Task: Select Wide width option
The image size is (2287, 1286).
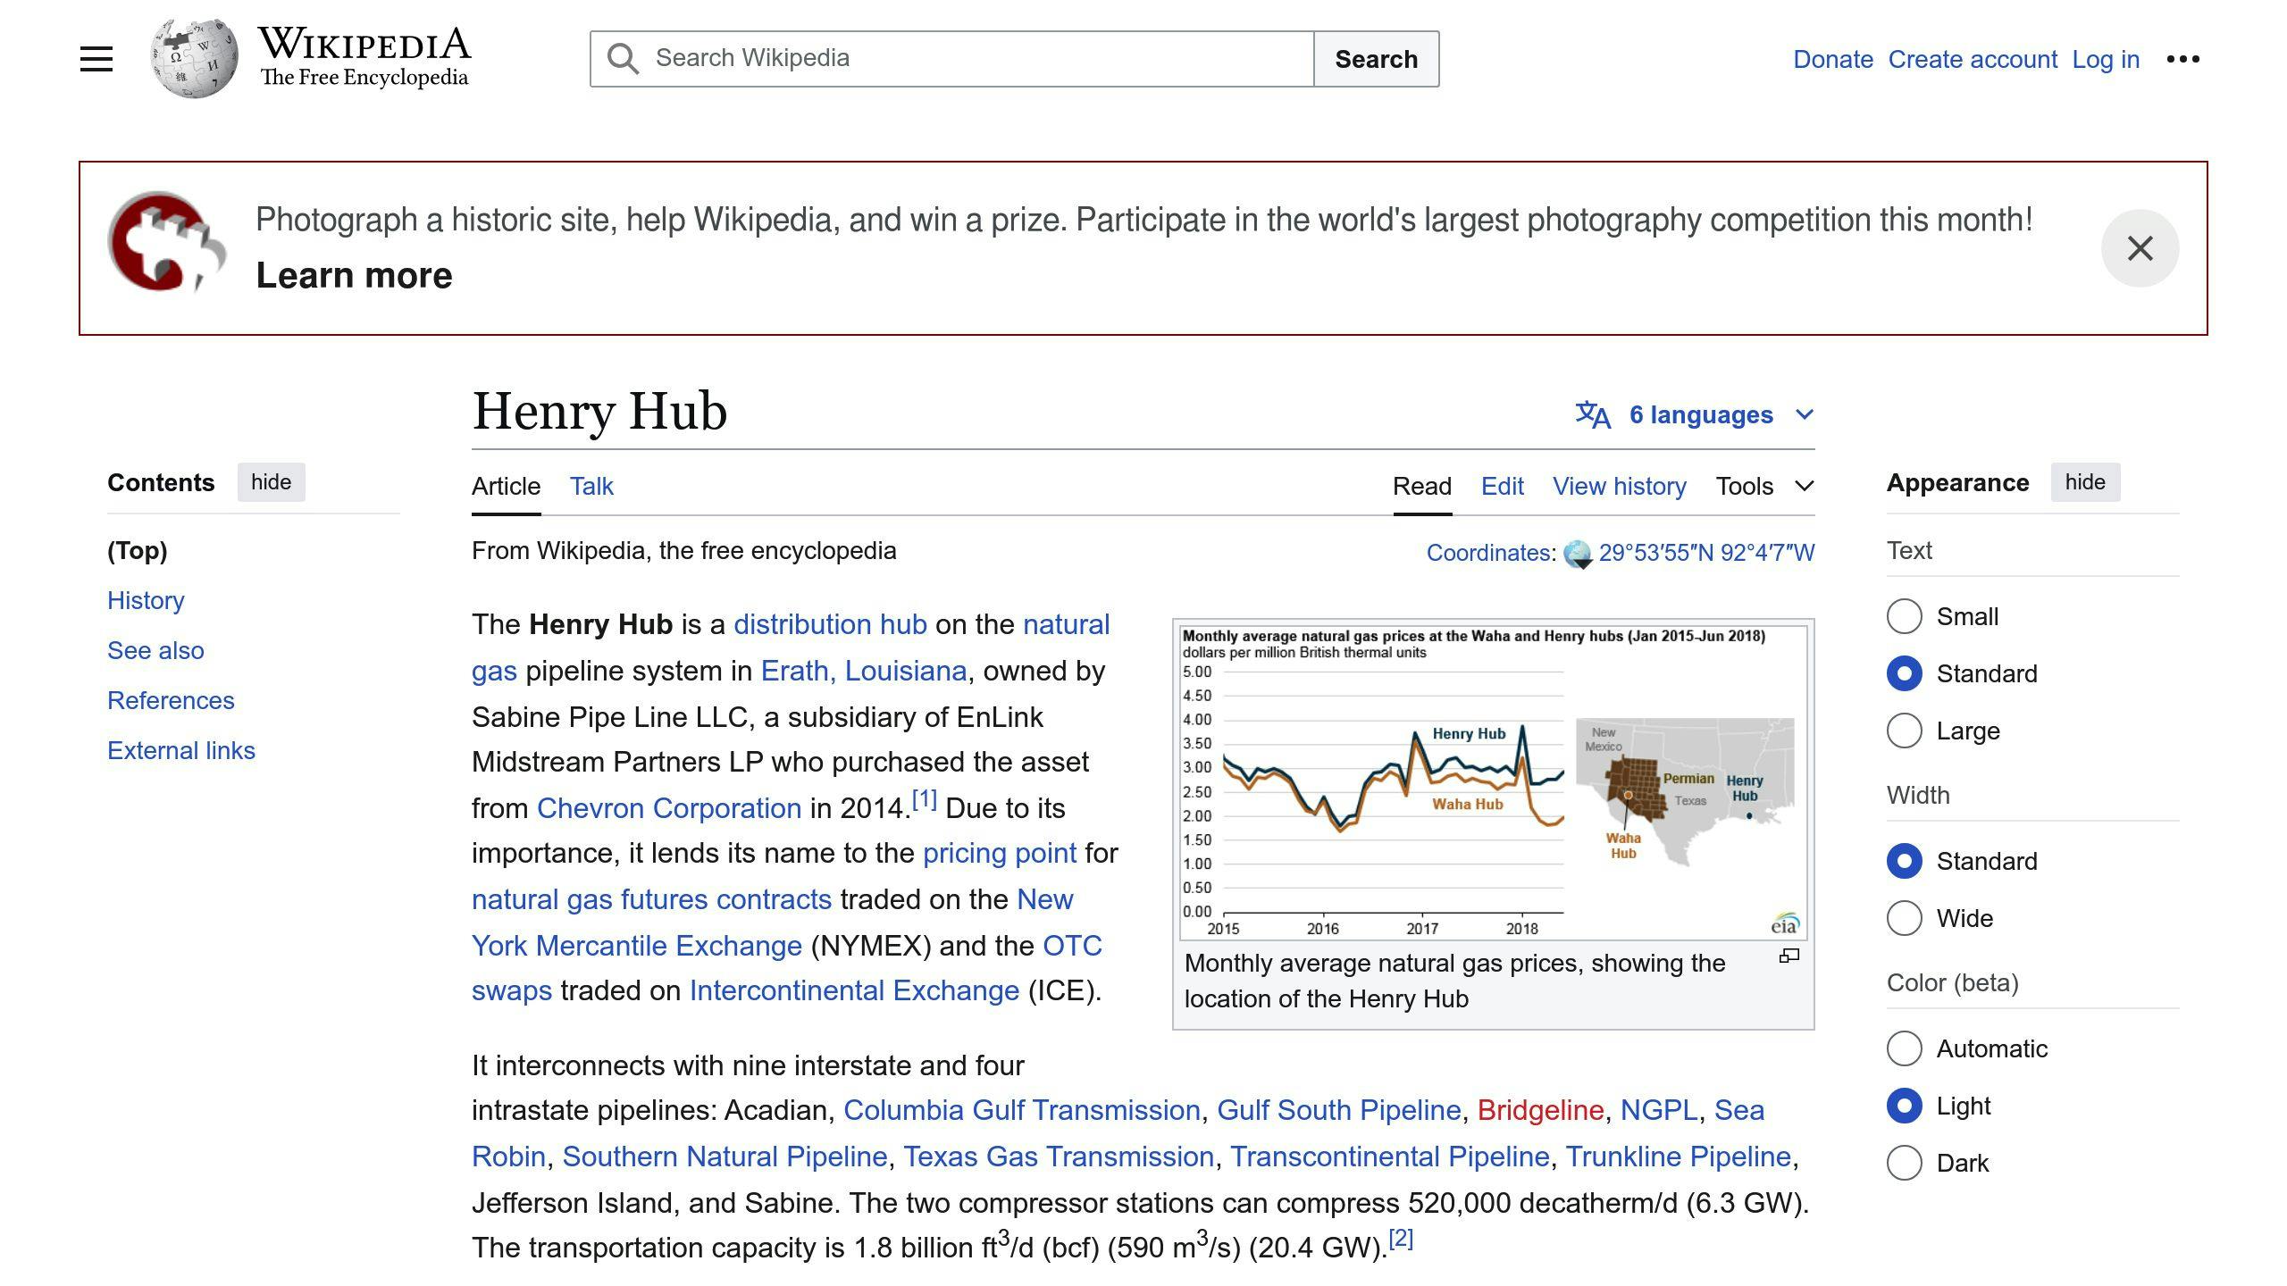Action: coord(1904,918)
